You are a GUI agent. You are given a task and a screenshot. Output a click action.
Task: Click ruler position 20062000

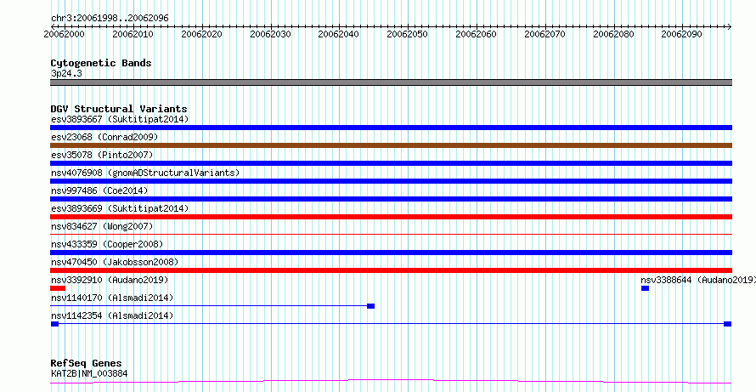[64, 34]
